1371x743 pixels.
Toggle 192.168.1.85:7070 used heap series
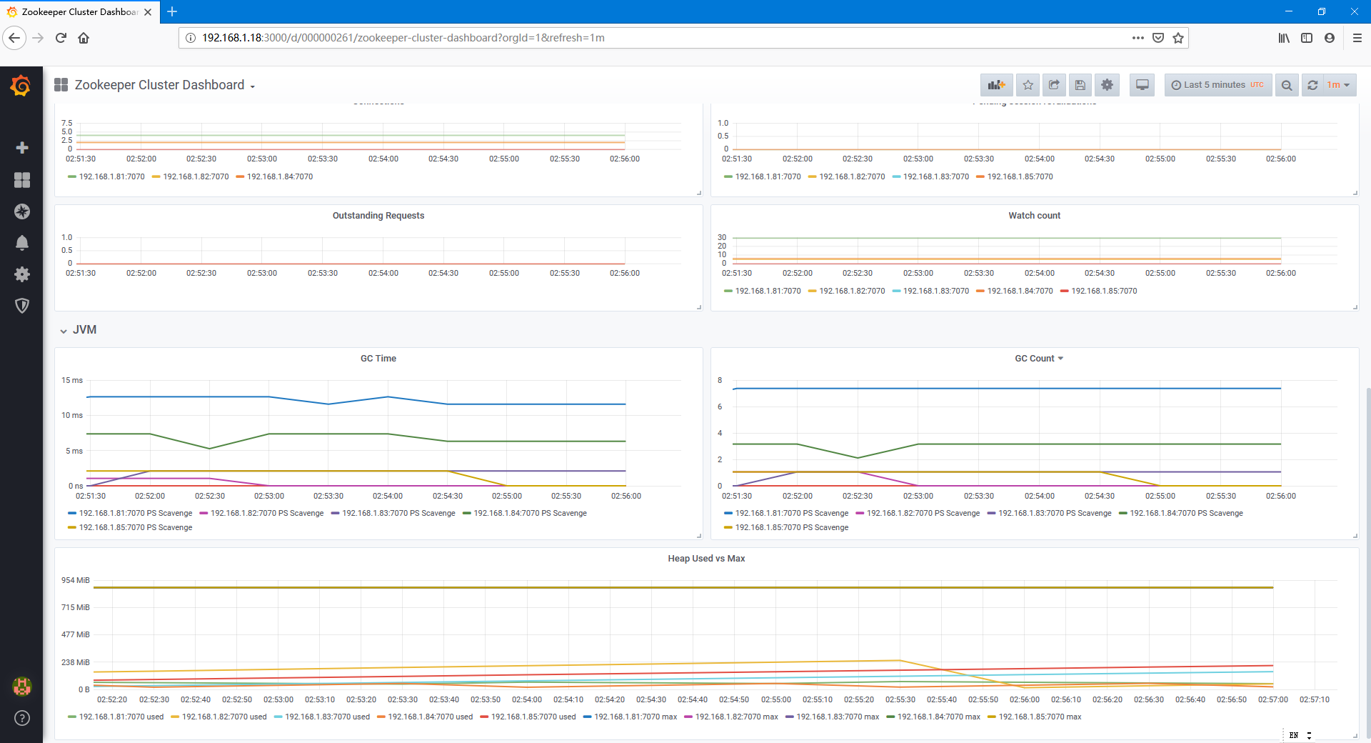(533, 717)
